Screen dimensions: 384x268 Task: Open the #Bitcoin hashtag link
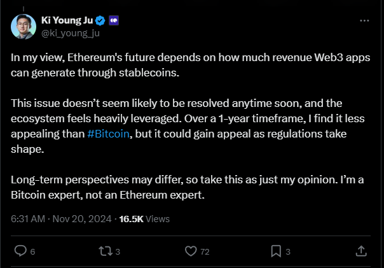pos(108,134)
